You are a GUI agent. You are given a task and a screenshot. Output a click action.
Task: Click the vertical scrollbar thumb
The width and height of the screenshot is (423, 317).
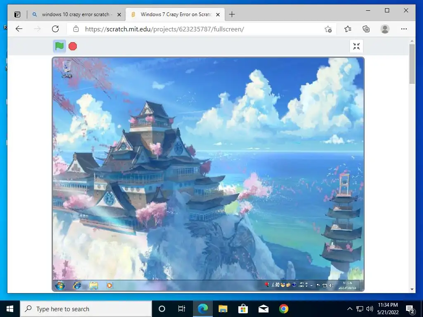point(412,64)
